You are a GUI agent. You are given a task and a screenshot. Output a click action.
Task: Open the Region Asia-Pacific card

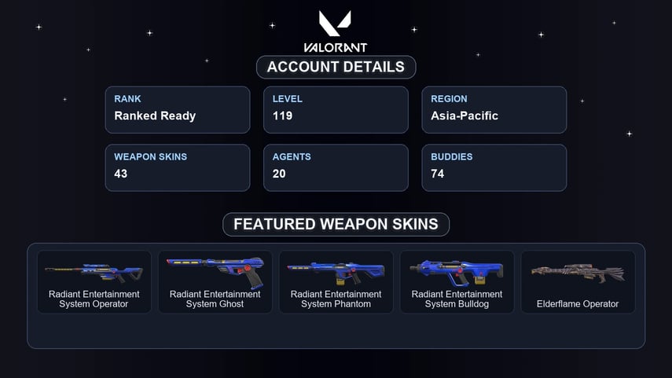494,110
